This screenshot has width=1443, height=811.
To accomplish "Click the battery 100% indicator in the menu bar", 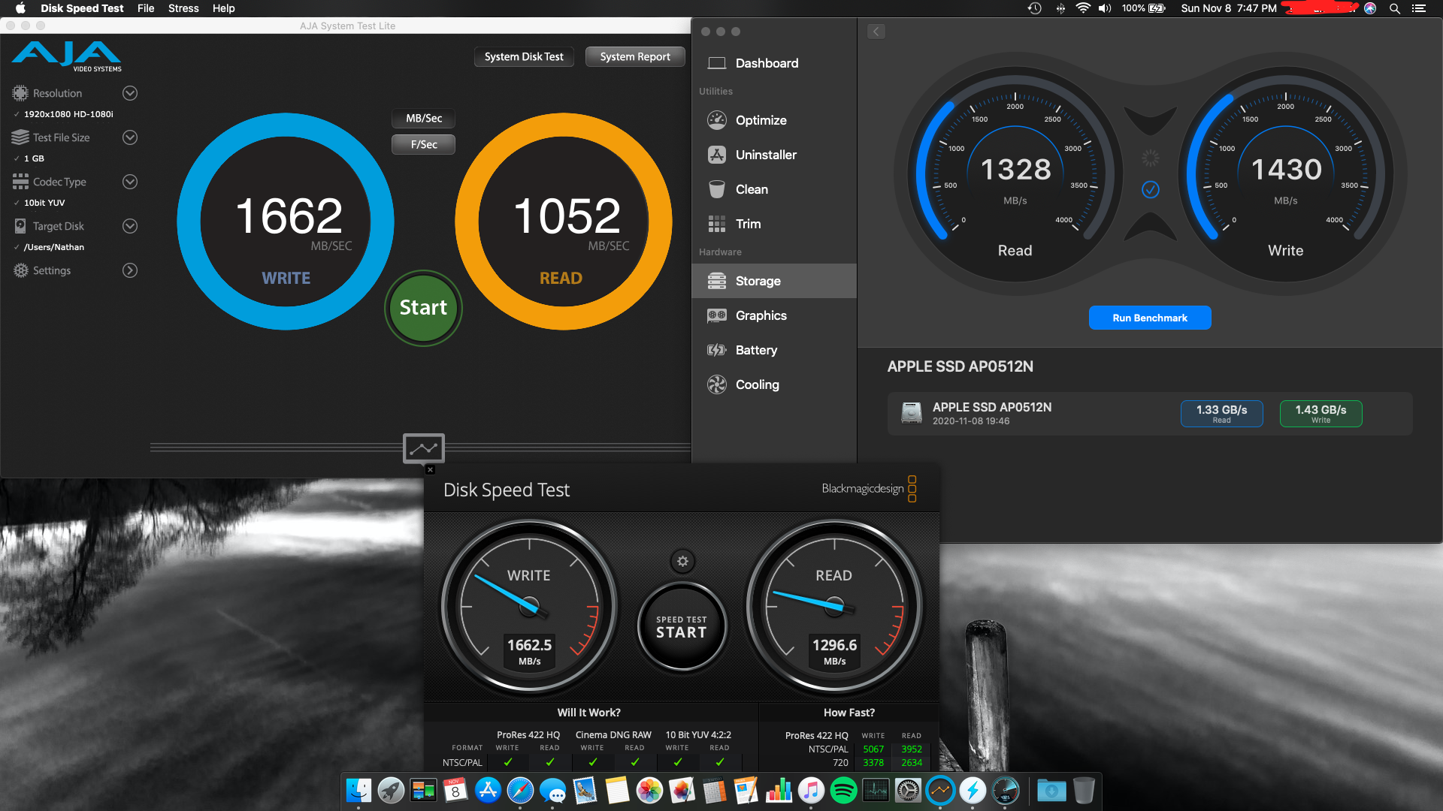I will pyautogui.click(x=1143, y=8).
